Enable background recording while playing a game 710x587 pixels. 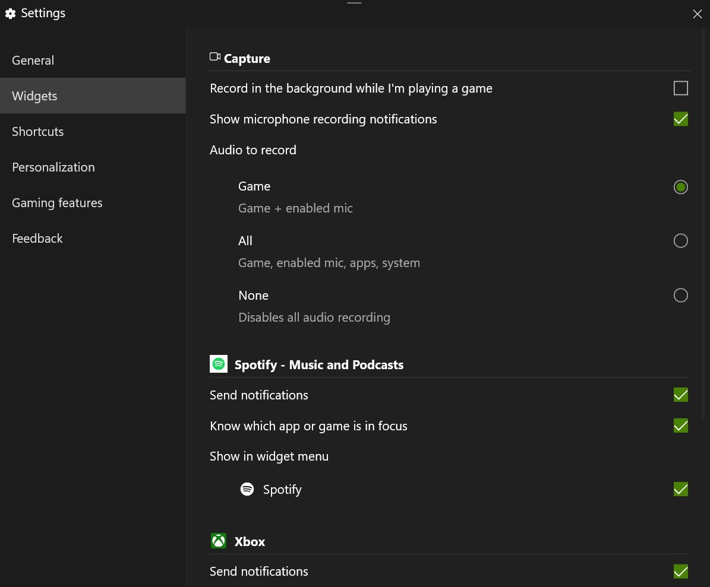pyautogui.click(x=680, y=88)
